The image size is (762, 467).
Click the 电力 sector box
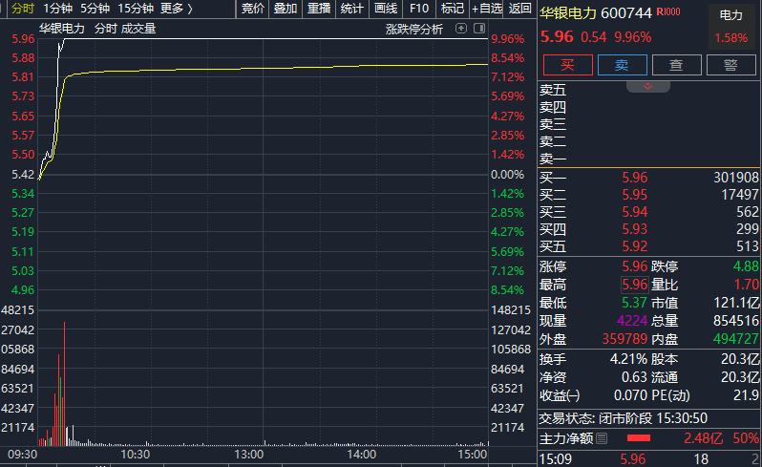(x=730, y=26)
